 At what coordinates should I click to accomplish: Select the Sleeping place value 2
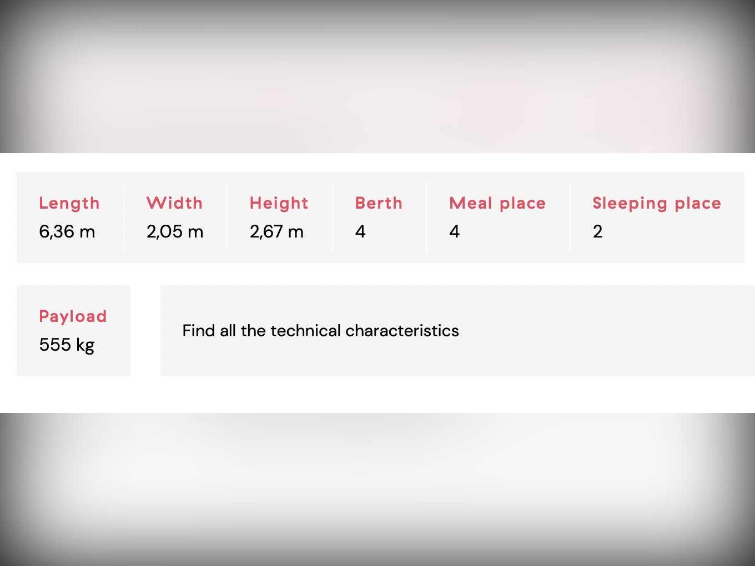point(597,231)
